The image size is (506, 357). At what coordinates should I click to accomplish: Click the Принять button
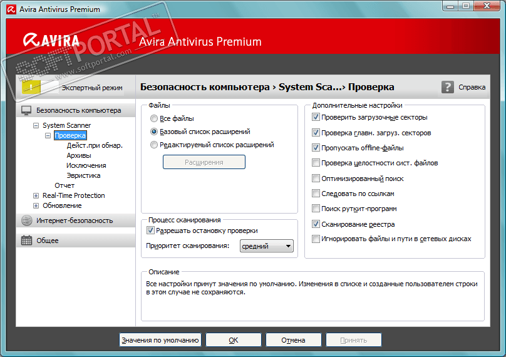pyautogui.click(x=354, y=340)
